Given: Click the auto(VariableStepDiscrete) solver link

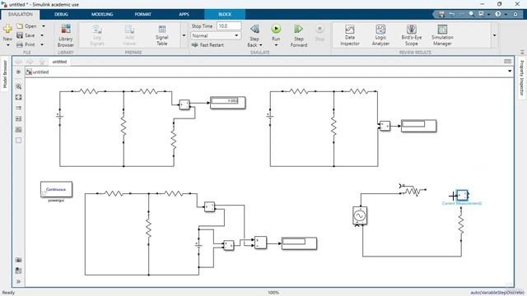Looking at the screenshot, I should [497, 293].
